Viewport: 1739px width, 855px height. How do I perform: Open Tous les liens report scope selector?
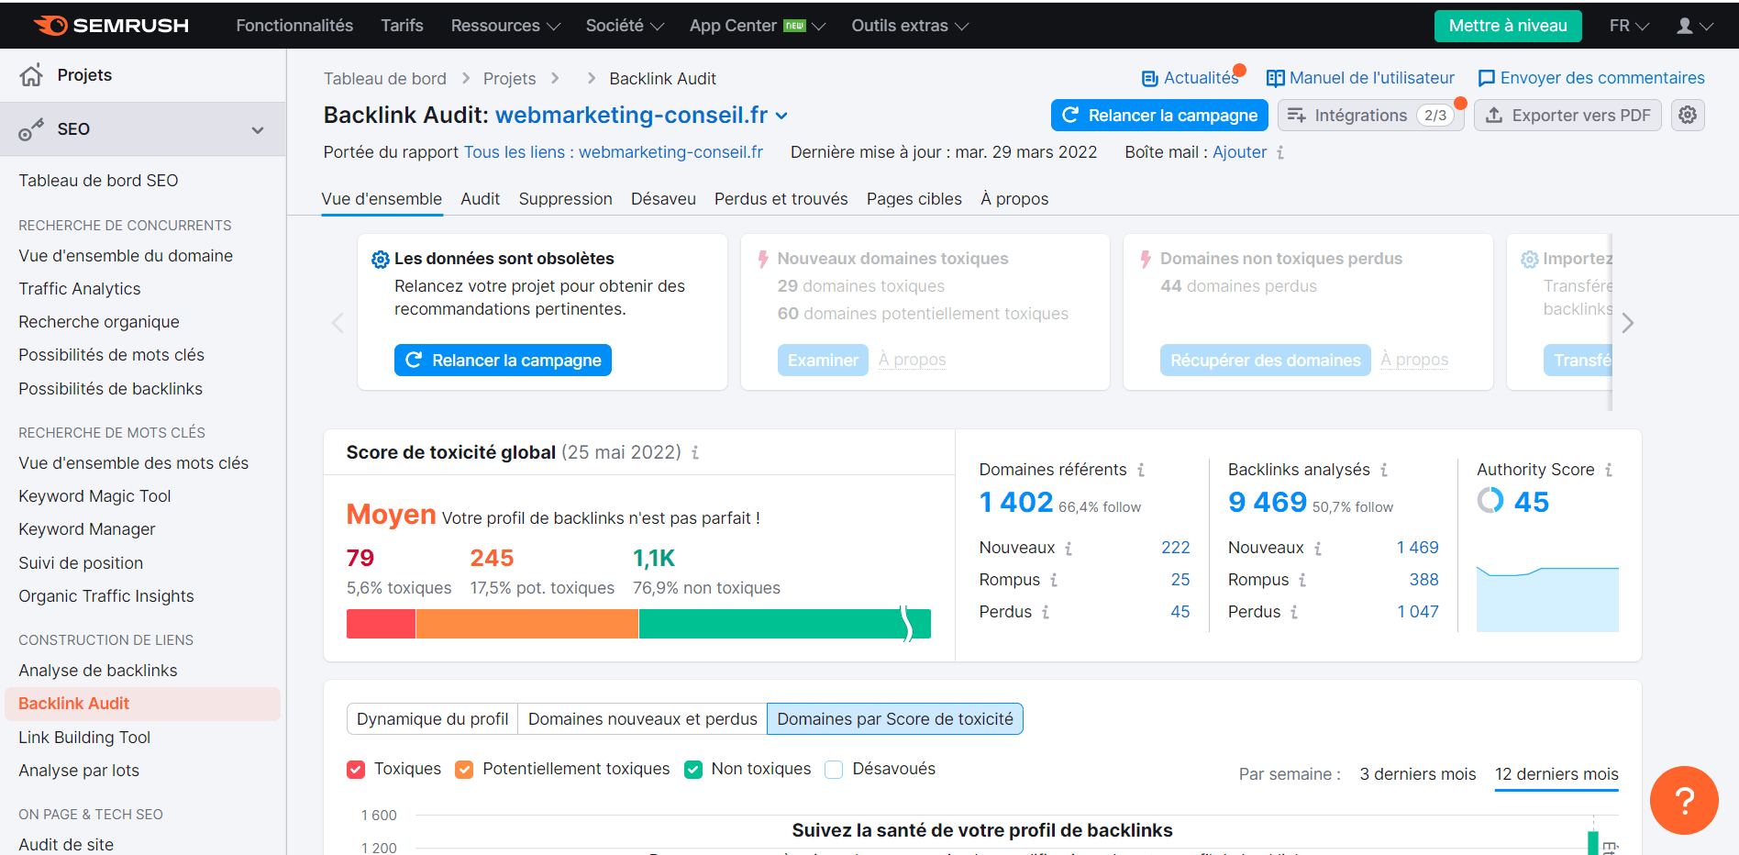[x=613, y=152]
